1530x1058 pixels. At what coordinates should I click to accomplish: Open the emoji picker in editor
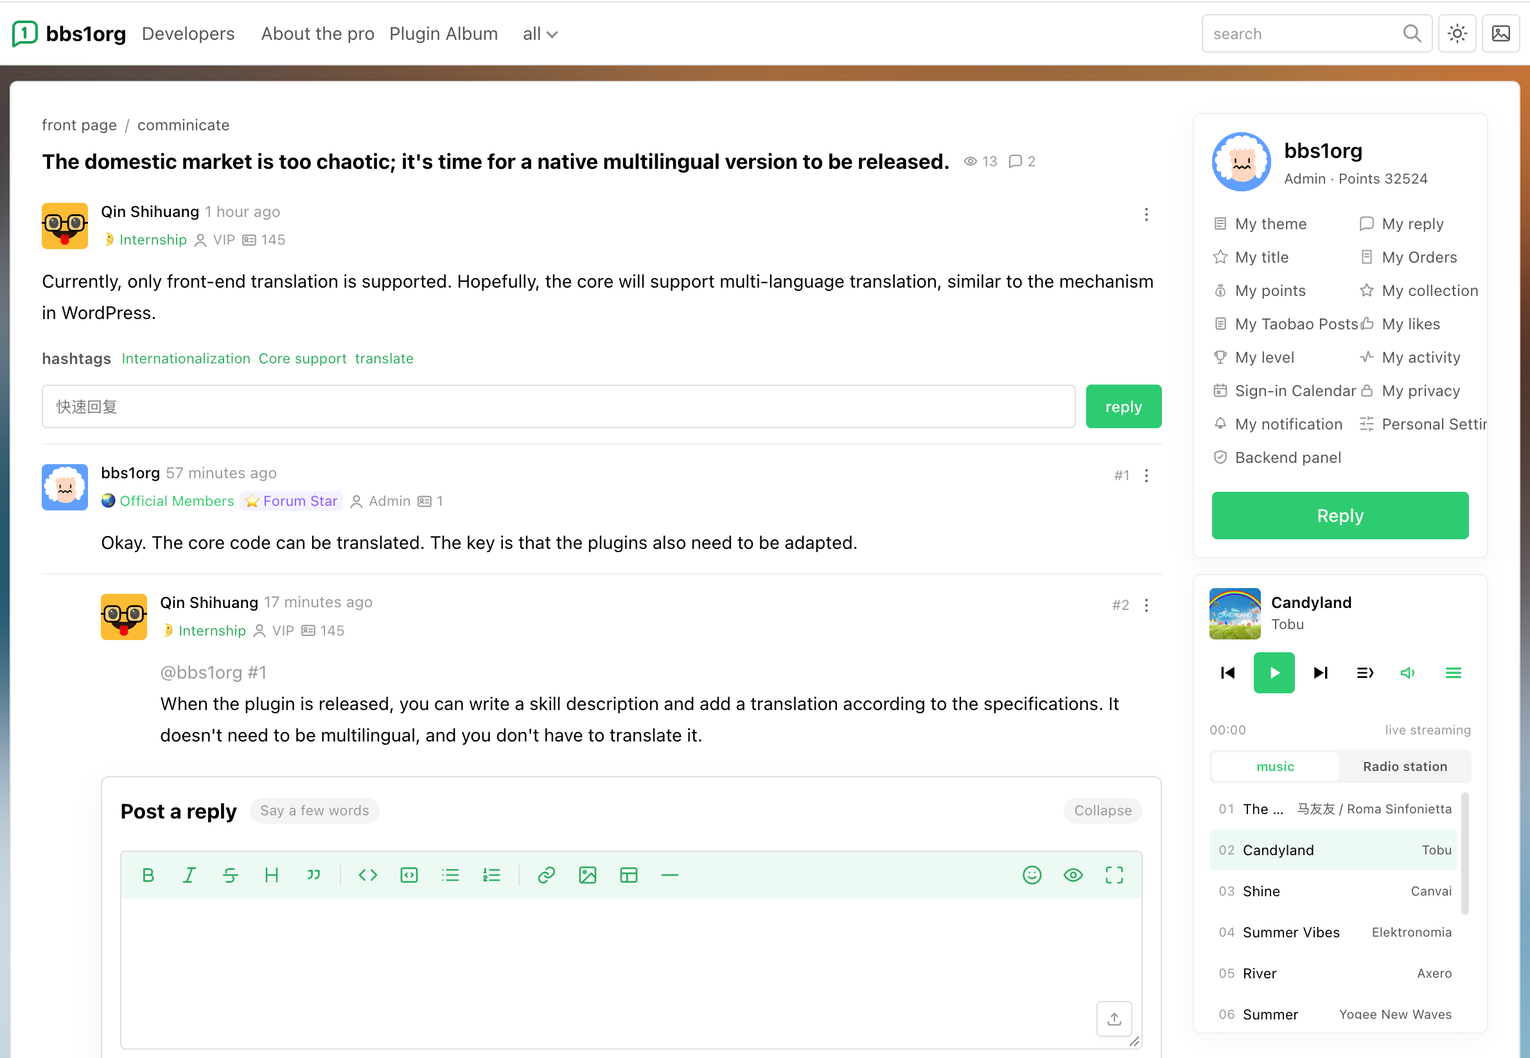[1032, 875]
